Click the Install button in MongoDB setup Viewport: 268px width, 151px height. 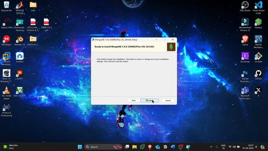149,100
